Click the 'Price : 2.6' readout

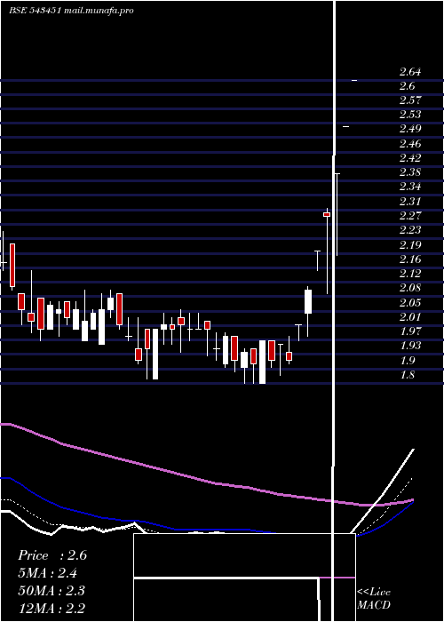[52, 555]
